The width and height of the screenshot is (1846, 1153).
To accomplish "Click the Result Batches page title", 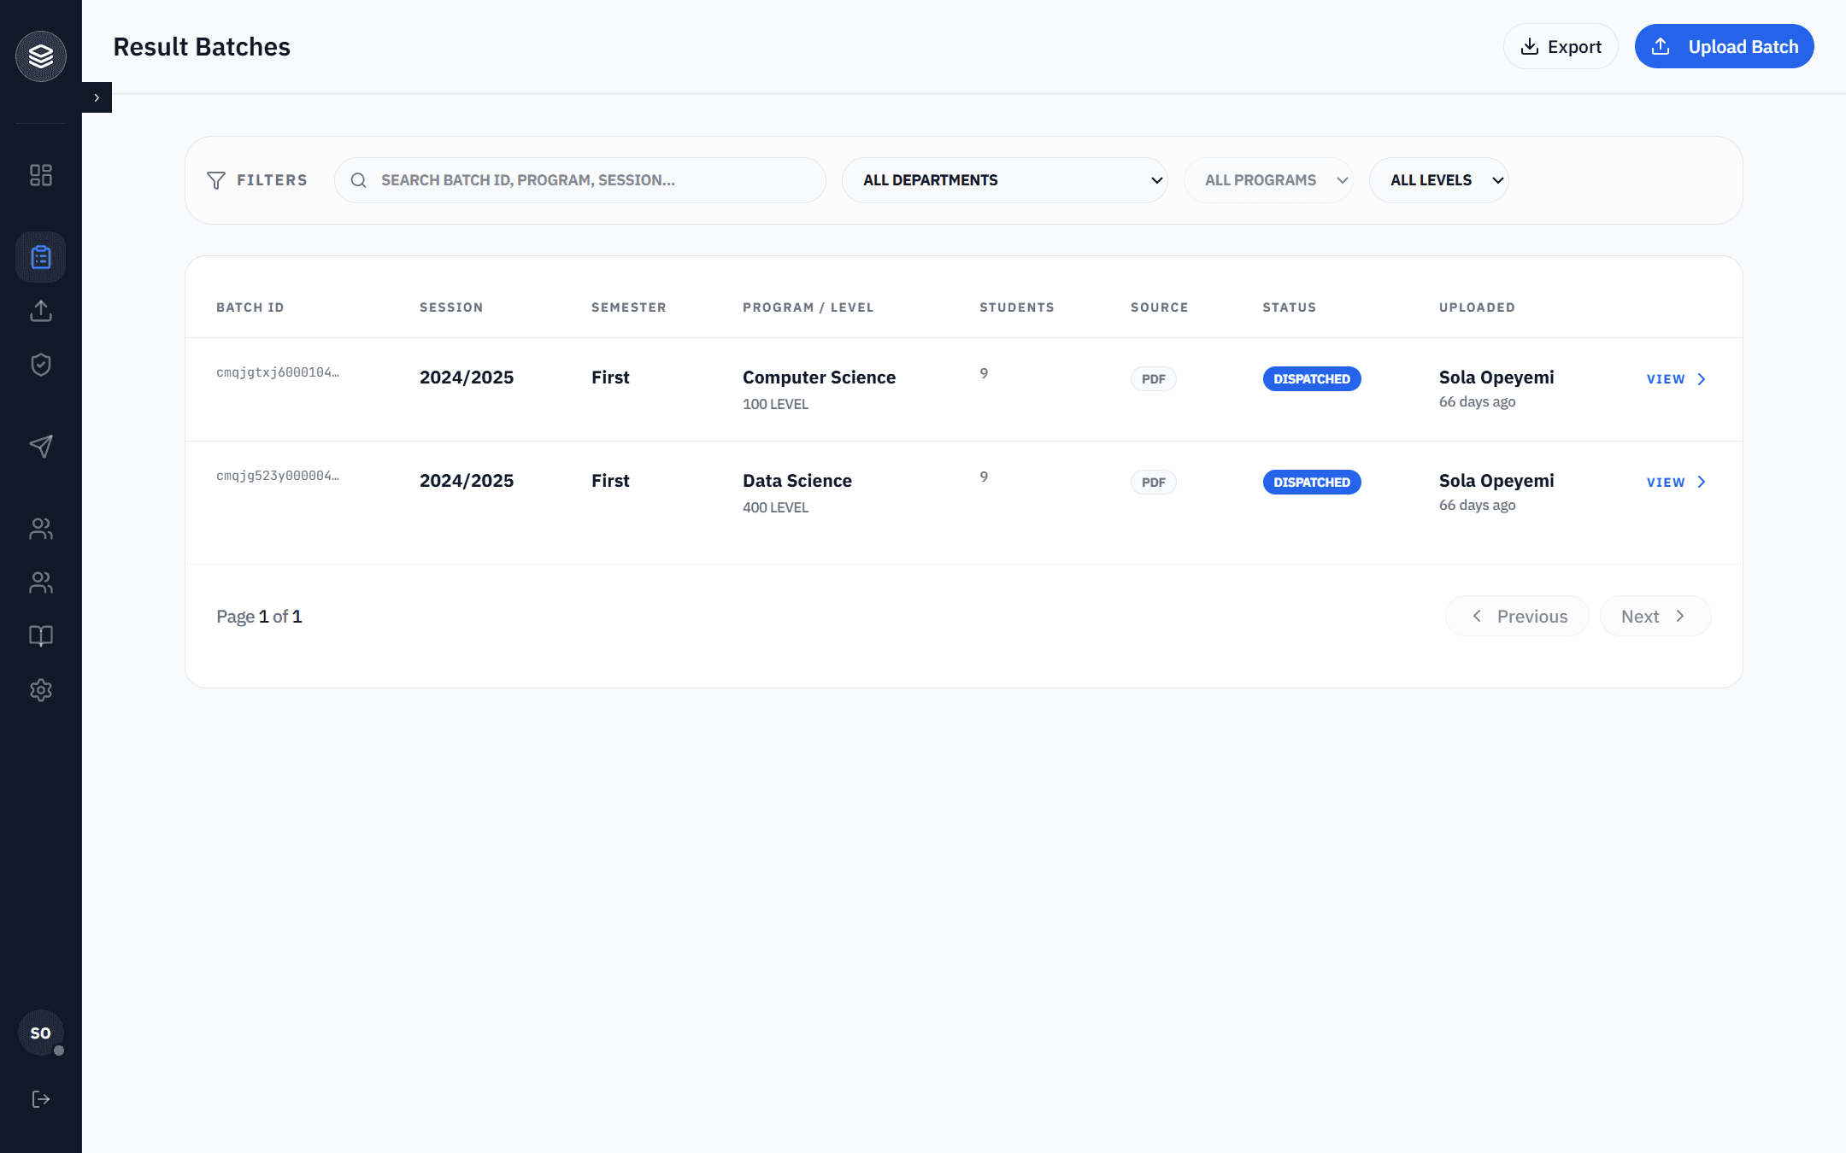I will [202, 47].
